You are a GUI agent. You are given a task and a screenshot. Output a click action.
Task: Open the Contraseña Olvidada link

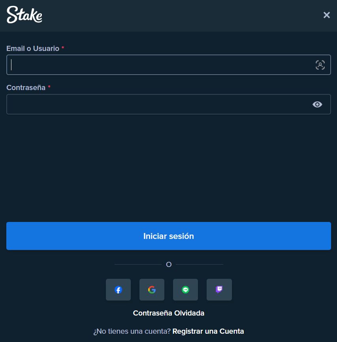168,313
